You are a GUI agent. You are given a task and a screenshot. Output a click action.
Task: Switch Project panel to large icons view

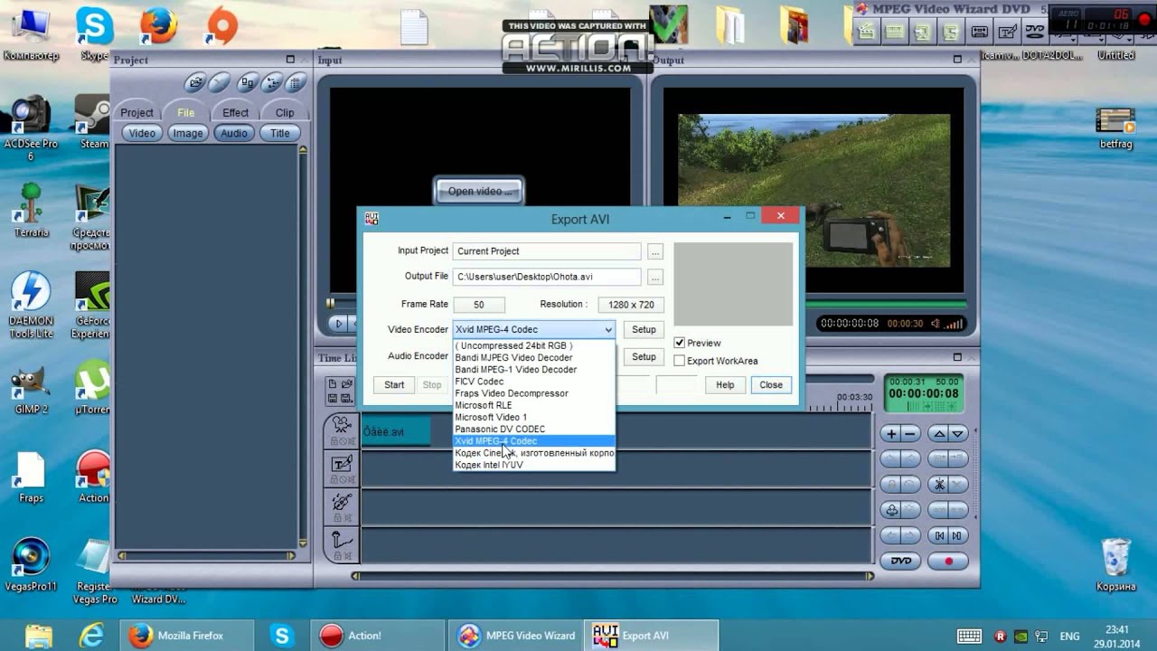tap(247, 83)
